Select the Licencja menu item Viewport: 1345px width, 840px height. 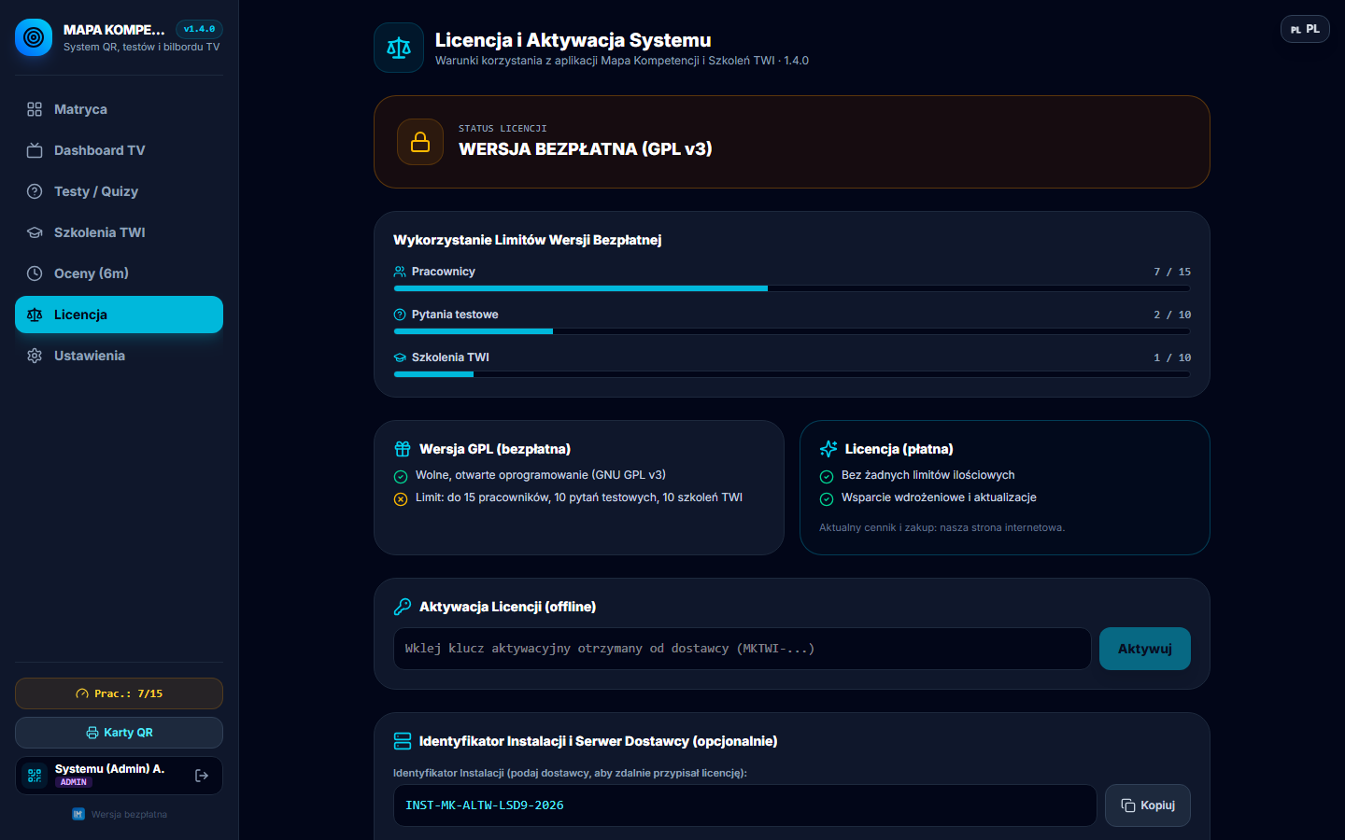click(119, 315)
